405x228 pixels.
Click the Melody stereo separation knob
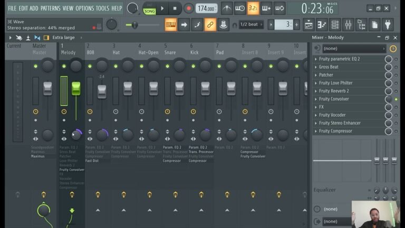[76, 135]
